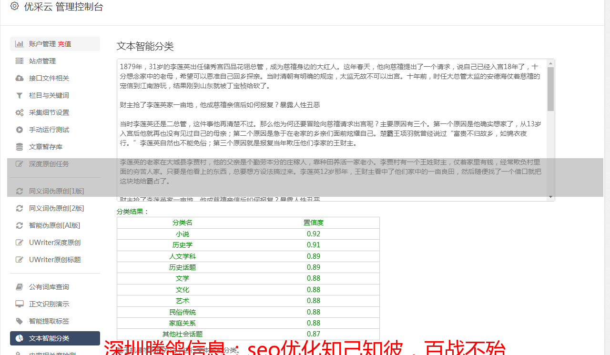Click the bar chart icon for 账户管理
The image size is (610, 355).
point(20,44)
